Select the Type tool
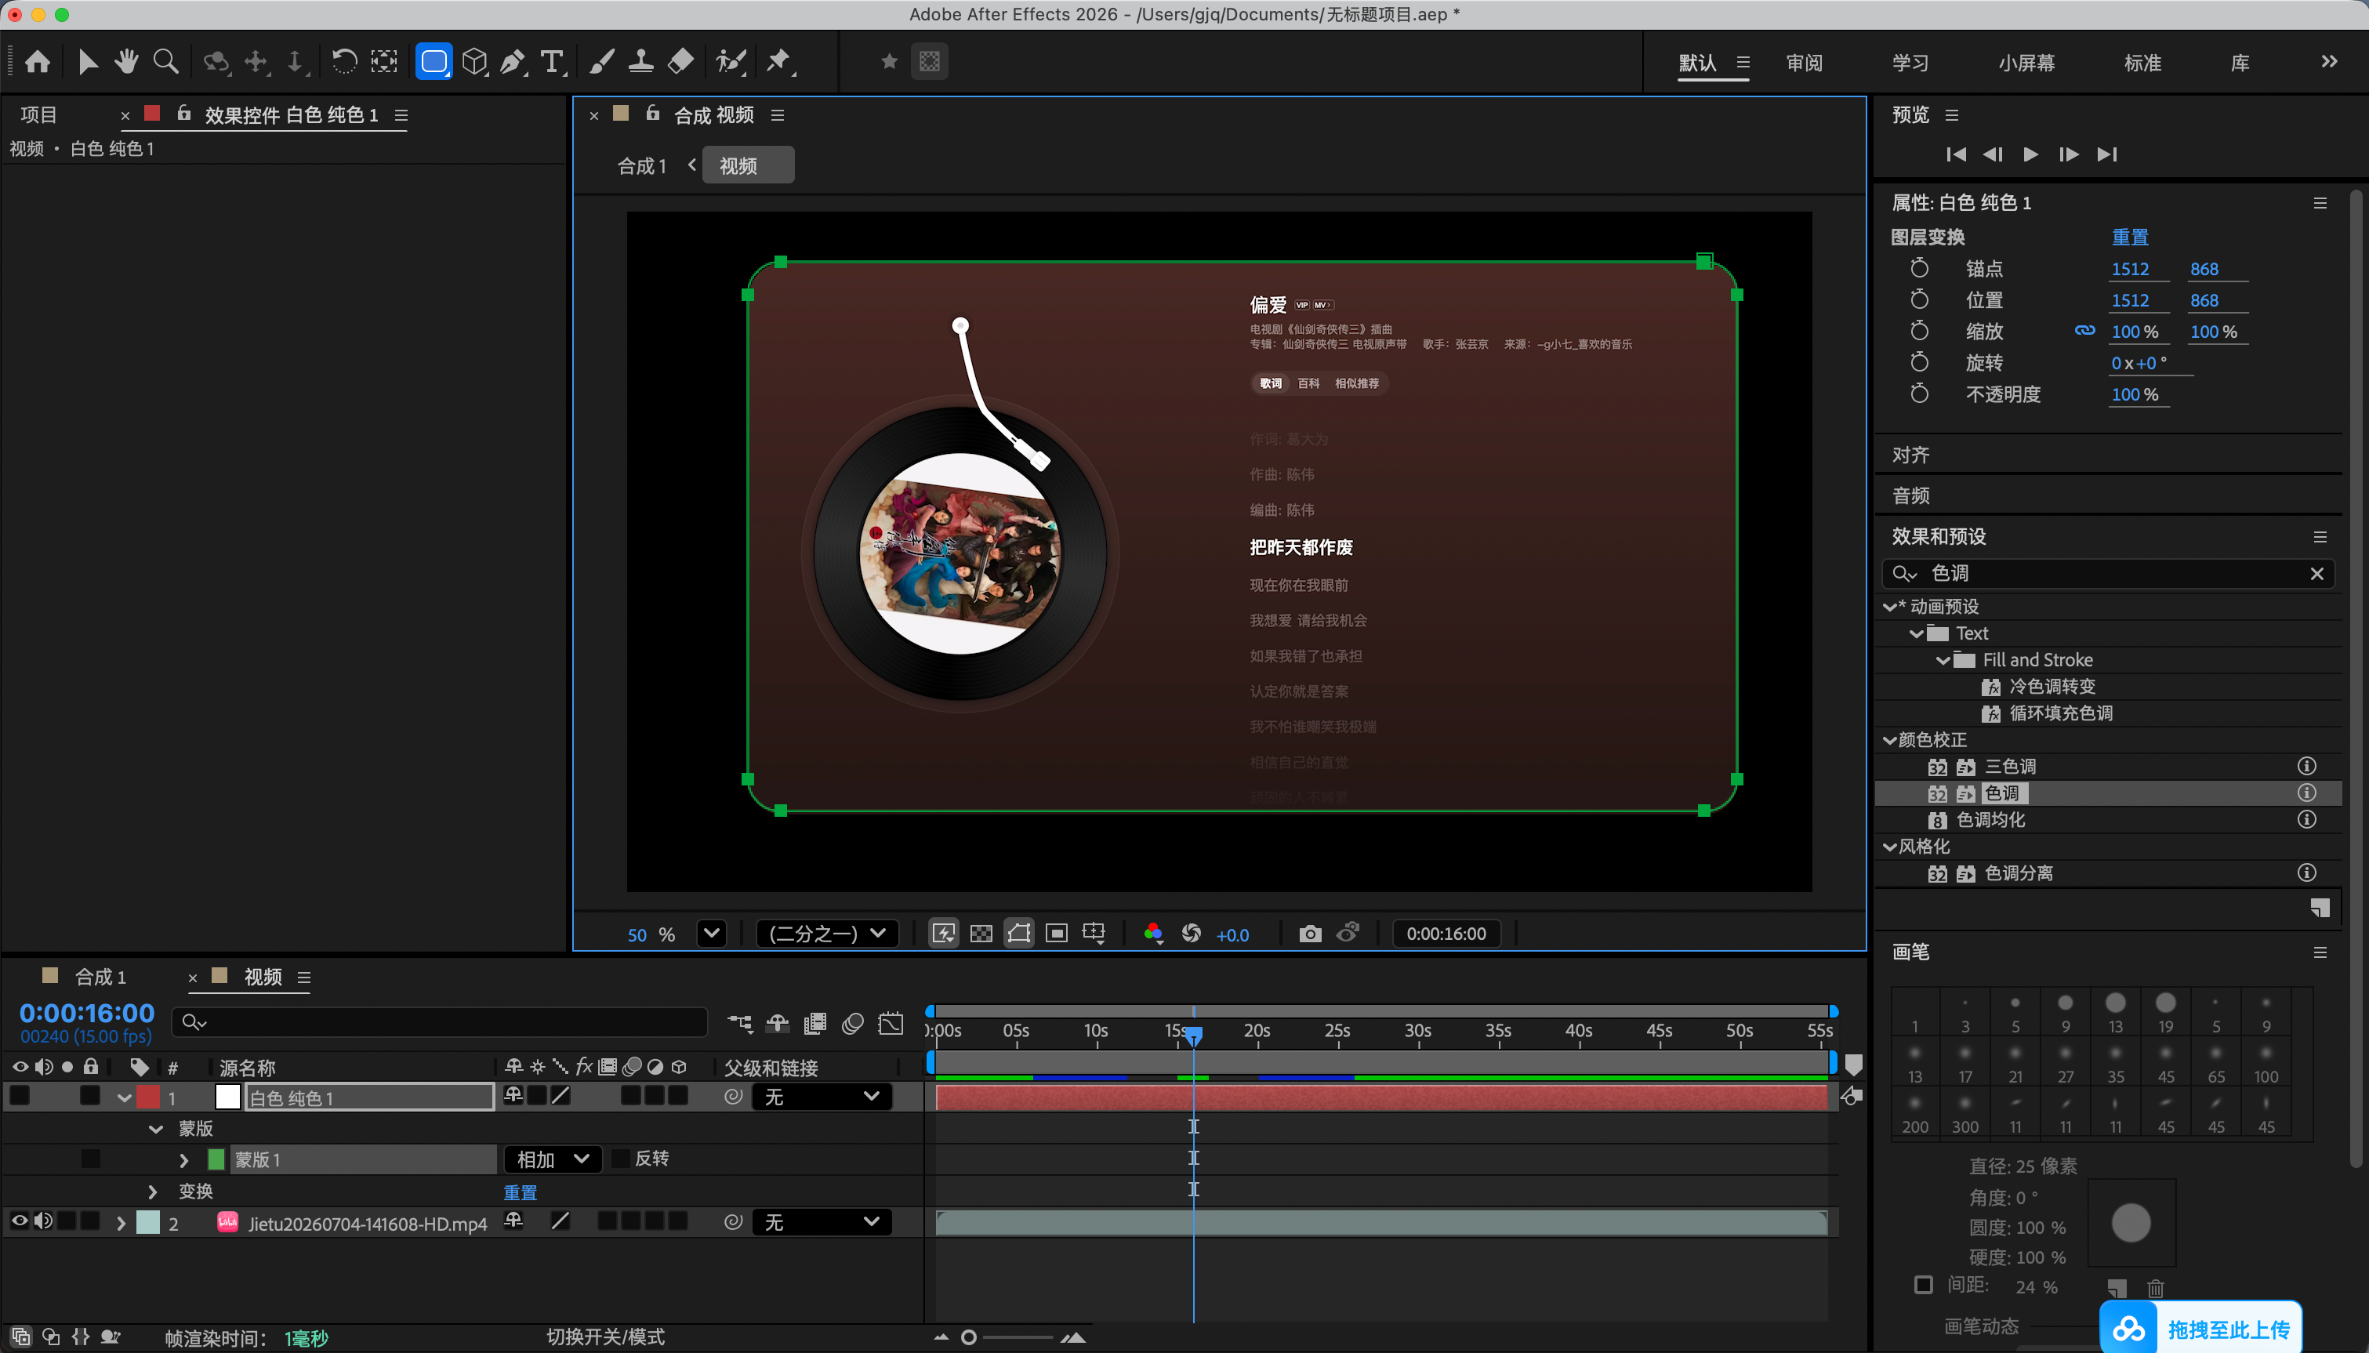Image resolution: width=2369 pixels, height=1353 pixels. click(x=553, y=62)
